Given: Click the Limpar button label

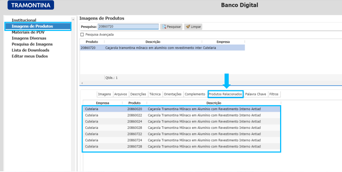Looking at the screenshot, I should (196, 27).
